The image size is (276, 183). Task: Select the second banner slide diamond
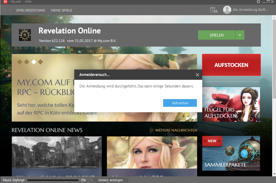click(26, 62)
